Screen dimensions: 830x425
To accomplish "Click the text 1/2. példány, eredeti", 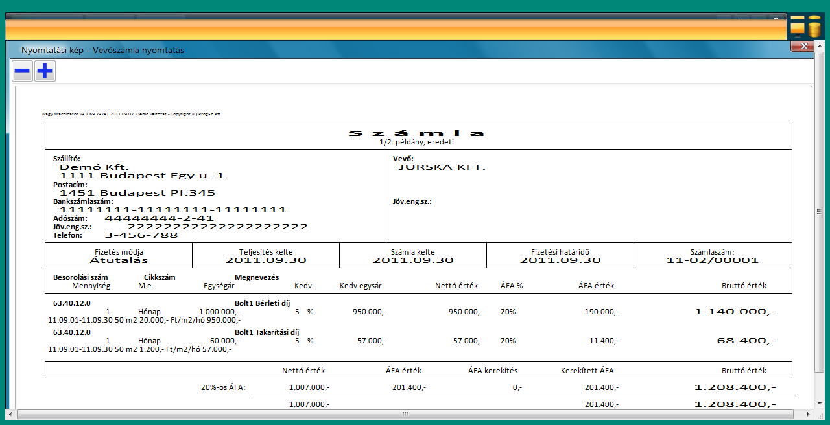I will [416, 141].
